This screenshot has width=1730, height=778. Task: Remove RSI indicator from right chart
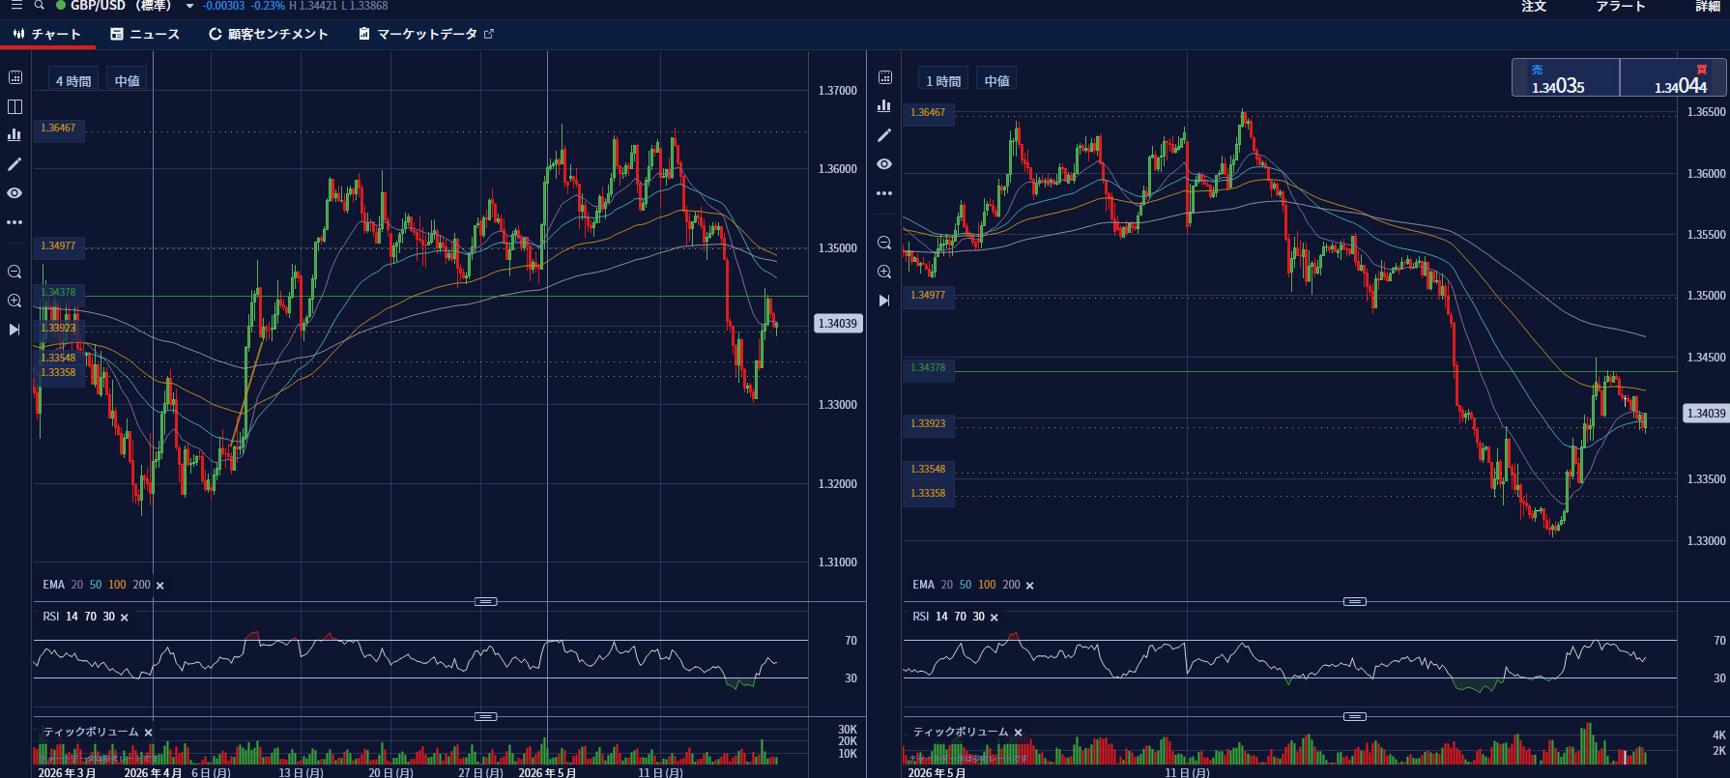point(995,618)
